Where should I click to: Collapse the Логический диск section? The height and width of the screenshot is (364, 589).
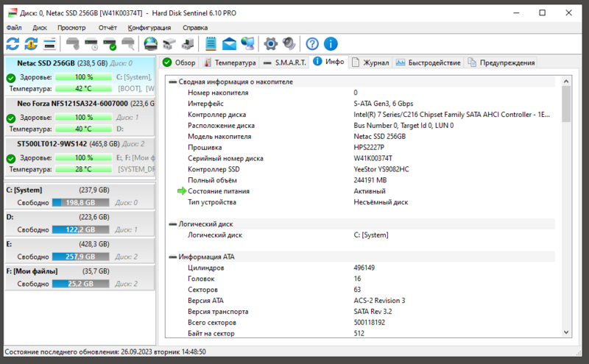(173, 224)
